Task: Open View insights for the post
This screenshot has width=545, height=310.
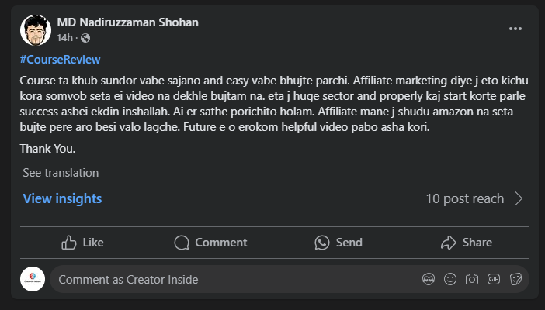Action: (62, 198)
